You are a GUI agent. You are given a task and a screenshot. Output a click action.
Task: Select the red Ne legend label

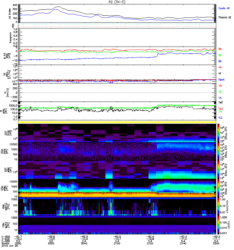220,67
